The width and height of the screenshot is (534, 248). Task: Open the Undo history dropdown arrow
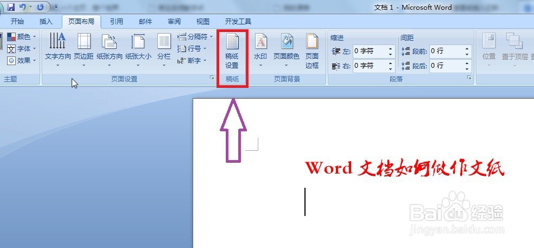30,7
